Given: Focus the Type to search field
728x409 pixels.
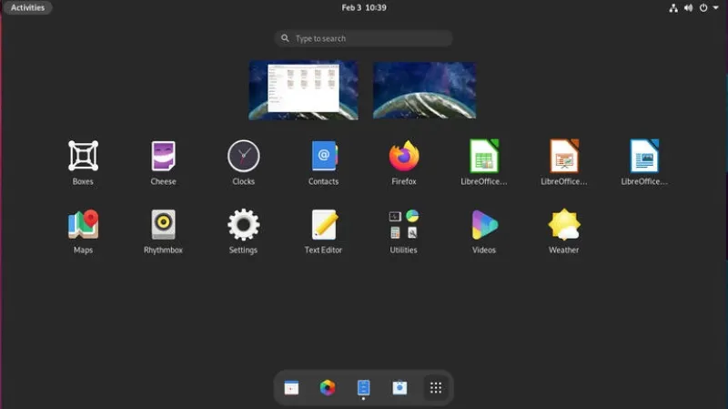Looking at the screenshot, I should click(x=364, y=38).
